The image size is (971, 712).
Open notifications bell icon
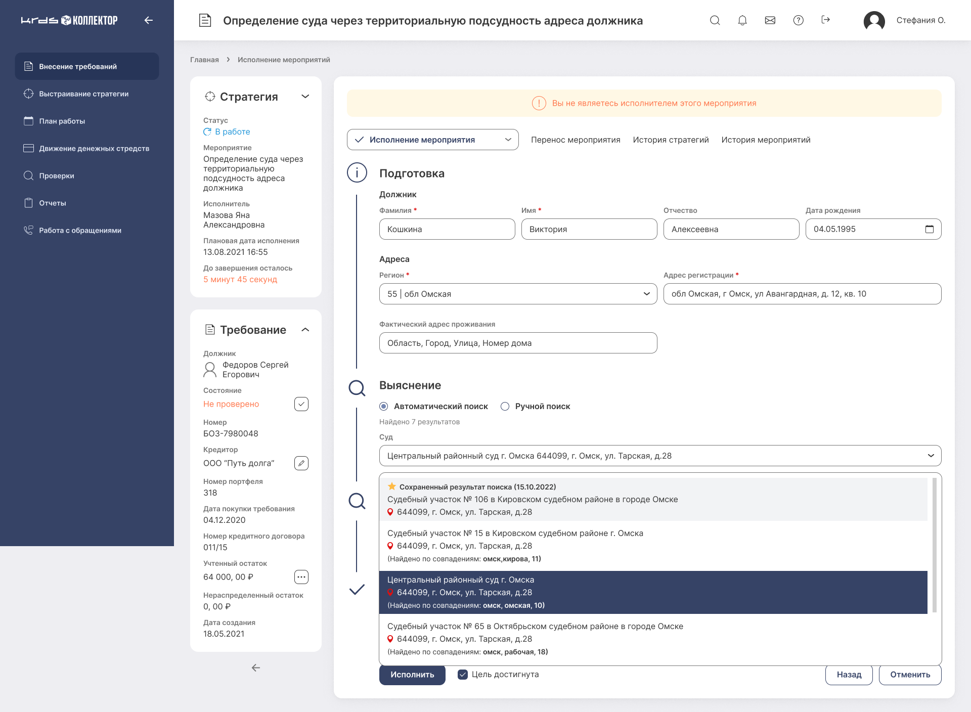pos(742,20)
